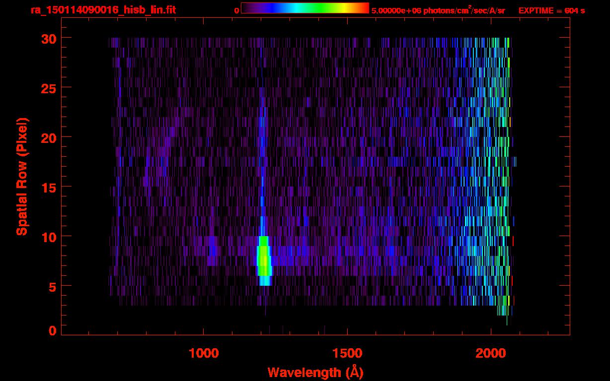Click the Spatial Row (Pixel) axis label
Image resolution: width=610 pixels, height=381 pixels.
coord(22,177)
